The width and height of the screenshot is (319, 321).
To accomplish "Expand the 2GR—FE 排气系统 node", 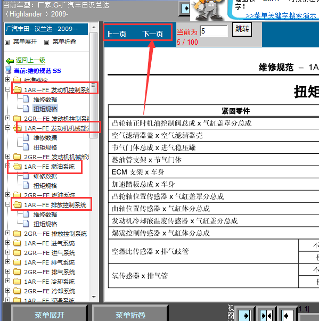I will click(x=7, y=271).
